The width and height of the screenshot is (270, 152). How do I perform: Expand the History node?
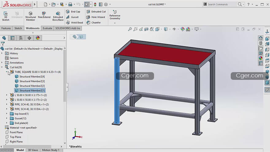[2, 53]
